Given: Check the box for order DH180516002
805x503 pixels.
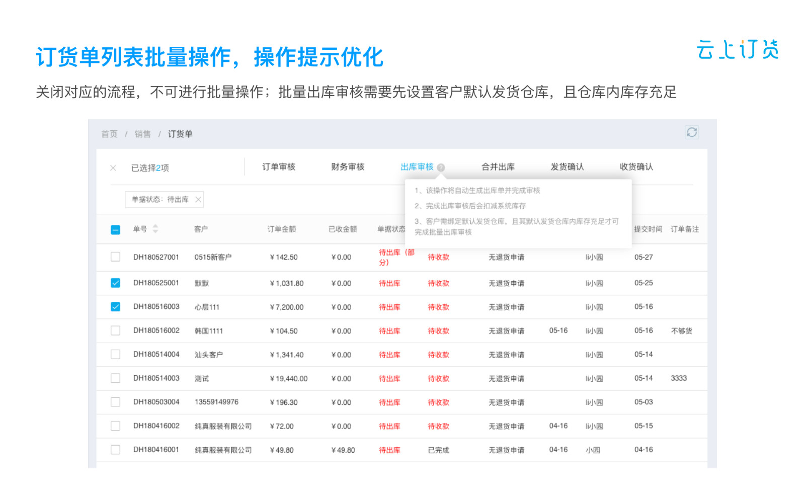Looking at the screenshot, I should click(x=116, y=330).
